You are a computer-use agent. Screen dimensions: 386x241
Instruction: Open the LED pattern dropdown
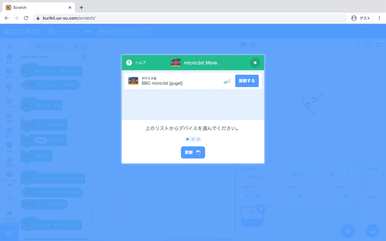click(41, 125)
